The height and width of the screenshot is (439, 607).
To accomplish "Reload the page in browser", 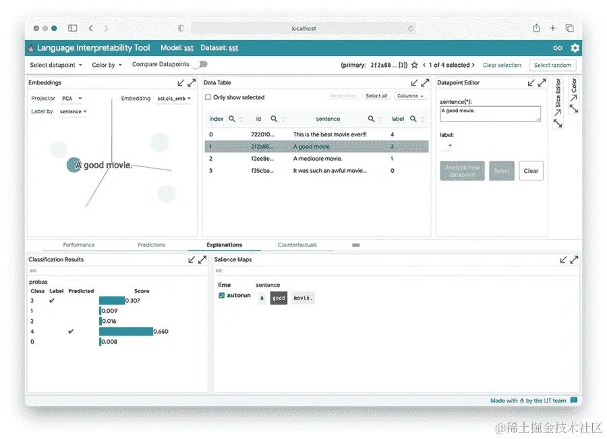I will click(x=410, y=28).
